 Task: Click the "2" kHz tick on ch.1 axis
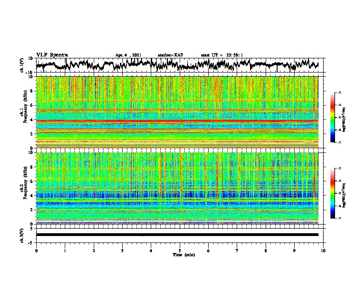pos(32,134)
